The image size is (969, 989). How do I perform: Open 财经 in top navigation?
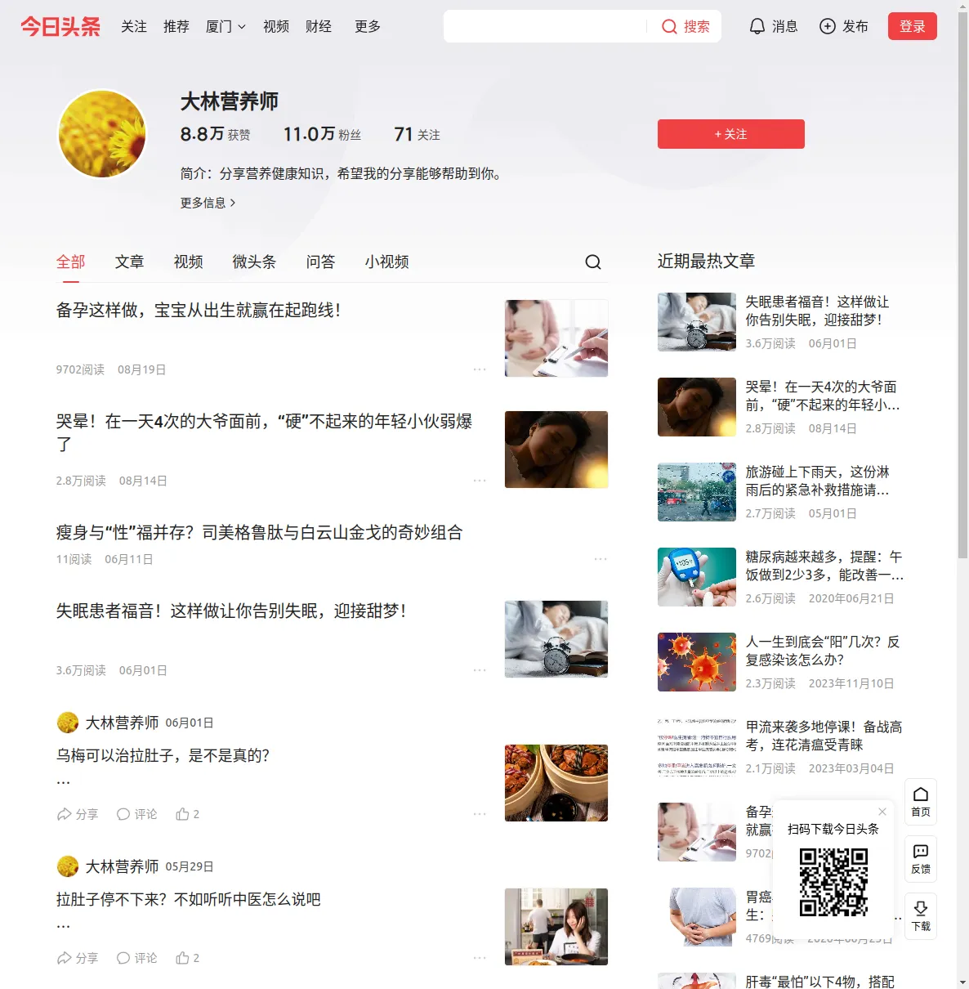pos(319,26)
